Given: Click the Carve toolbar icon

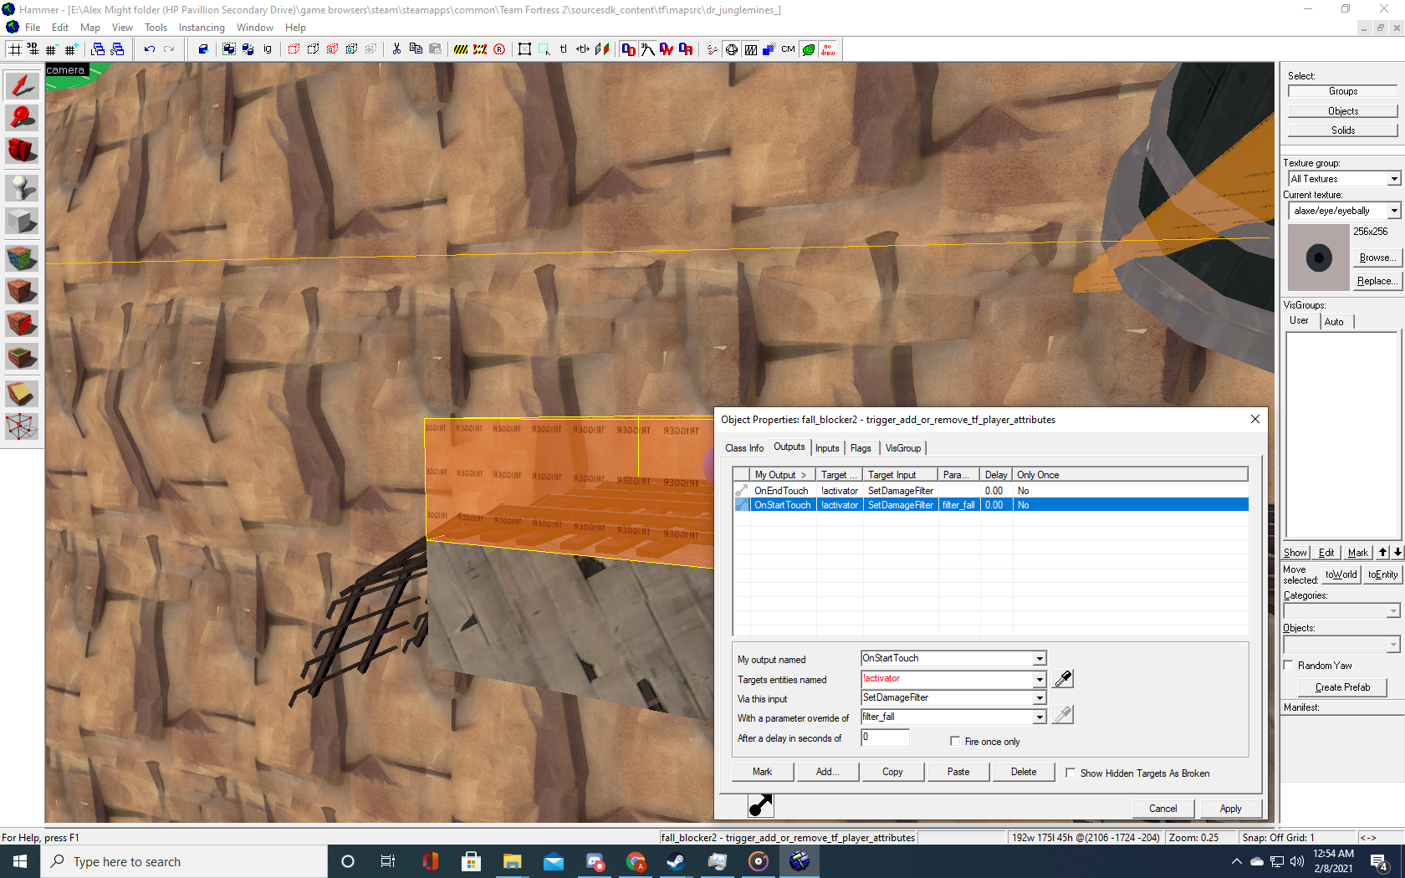Looking at the screenshot, I should click(x=203, y=49).
